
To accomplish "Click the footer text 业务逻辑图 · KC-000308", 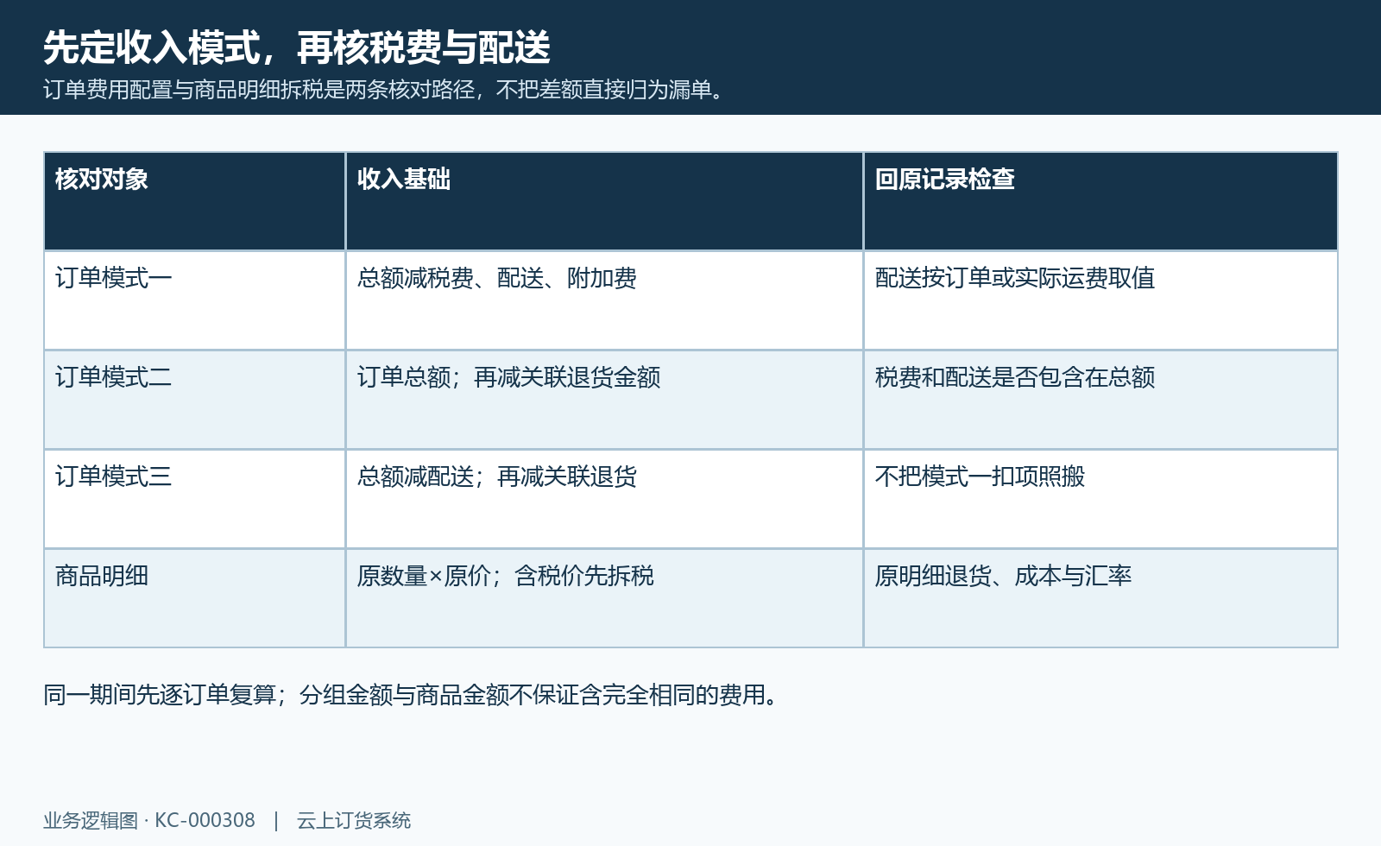I will tap(149, 820).
